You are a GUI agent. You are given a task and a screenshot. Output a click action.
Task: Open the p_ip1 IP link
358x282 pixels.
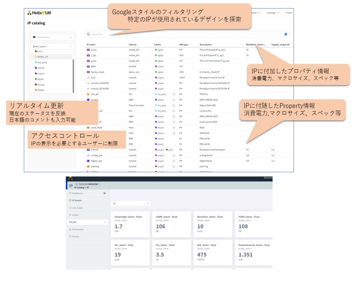point(94,50)
